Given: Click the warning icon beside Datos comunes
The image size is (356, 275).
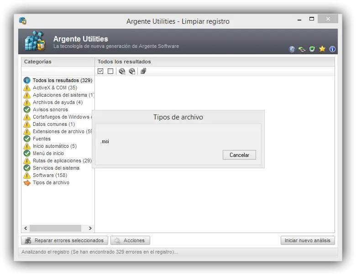Looking at the screenshot, I should (27, 124).
